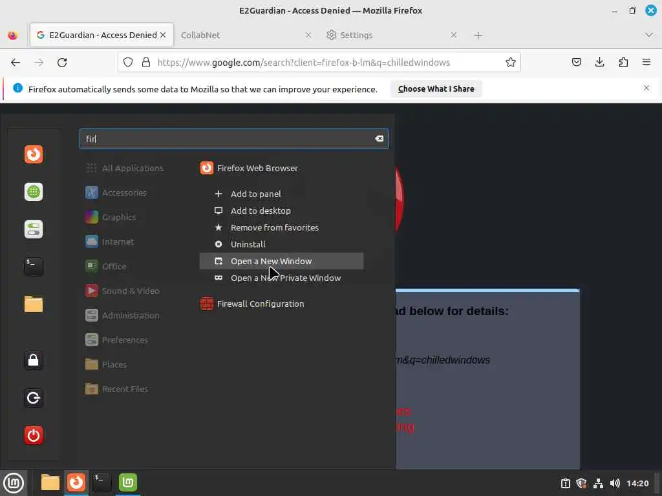Select the Sound & Video category

(x=122, y=291)
